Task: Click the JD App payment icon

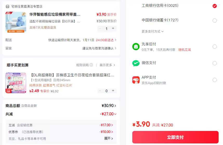Action: click(x=136, y=80)
